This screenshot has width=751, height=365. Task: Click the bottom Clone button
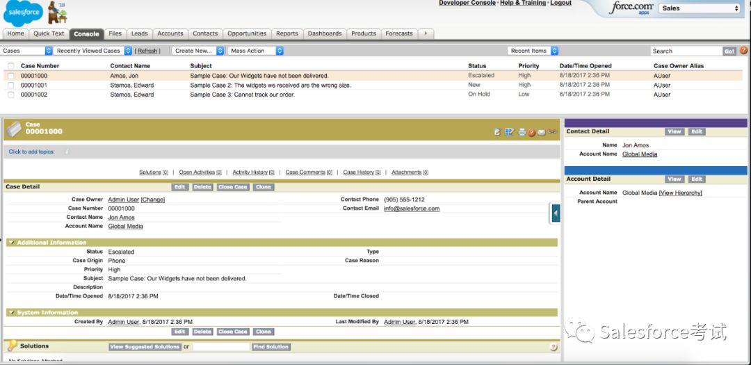264,332
